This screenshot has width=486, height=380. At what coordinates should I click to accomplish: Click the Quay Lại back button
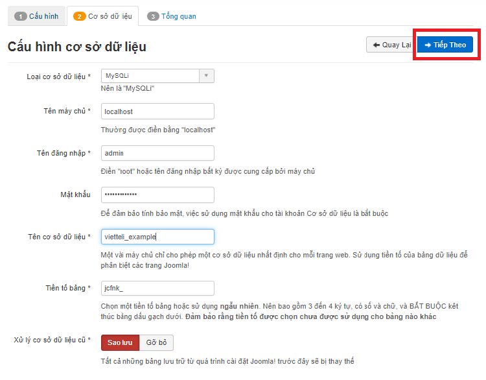[391, 45]
